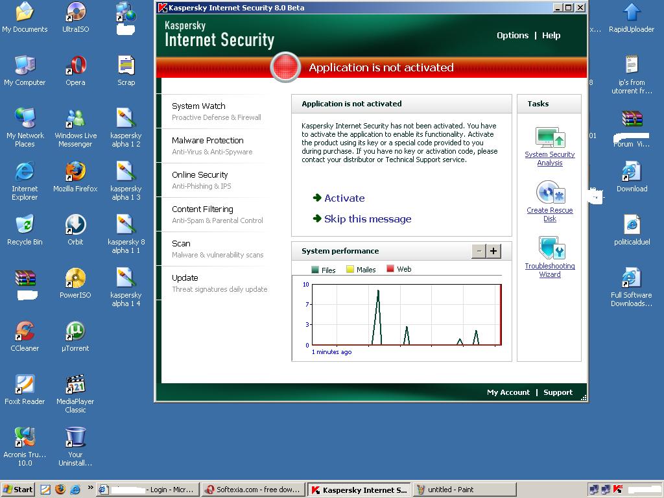Image resolution: width=664 pixels, height=498 pixels.
Task: Open Help in Kaspersky header
Action: pyautogui.click(x=551, y=36)
